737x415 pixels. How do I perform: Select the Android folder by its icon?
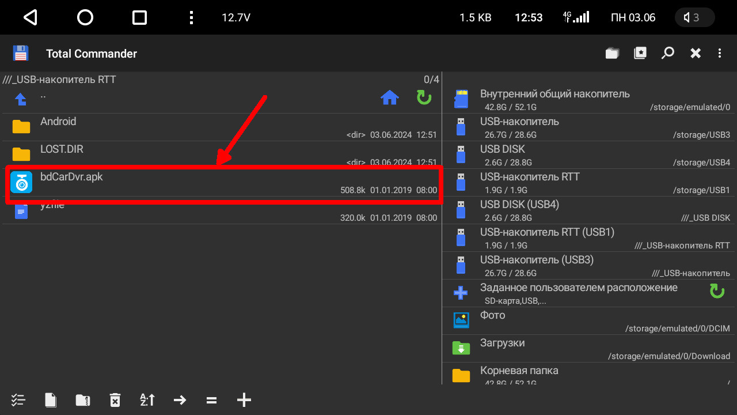(x=21, y=127)
